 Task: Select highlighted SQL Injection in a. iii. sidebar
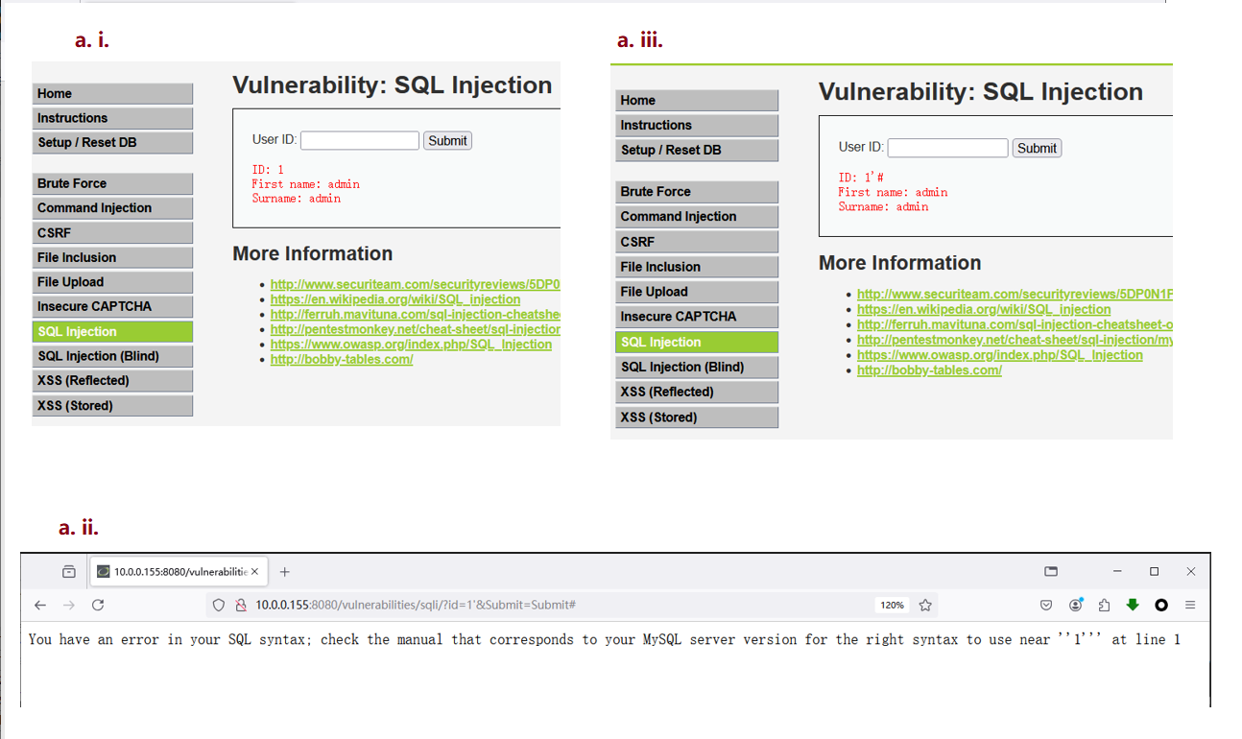[697, 342]
